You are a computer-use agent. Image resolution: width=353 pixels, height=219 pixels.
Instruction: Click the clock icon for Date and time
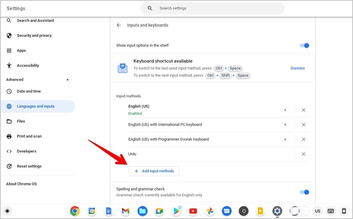9,91
